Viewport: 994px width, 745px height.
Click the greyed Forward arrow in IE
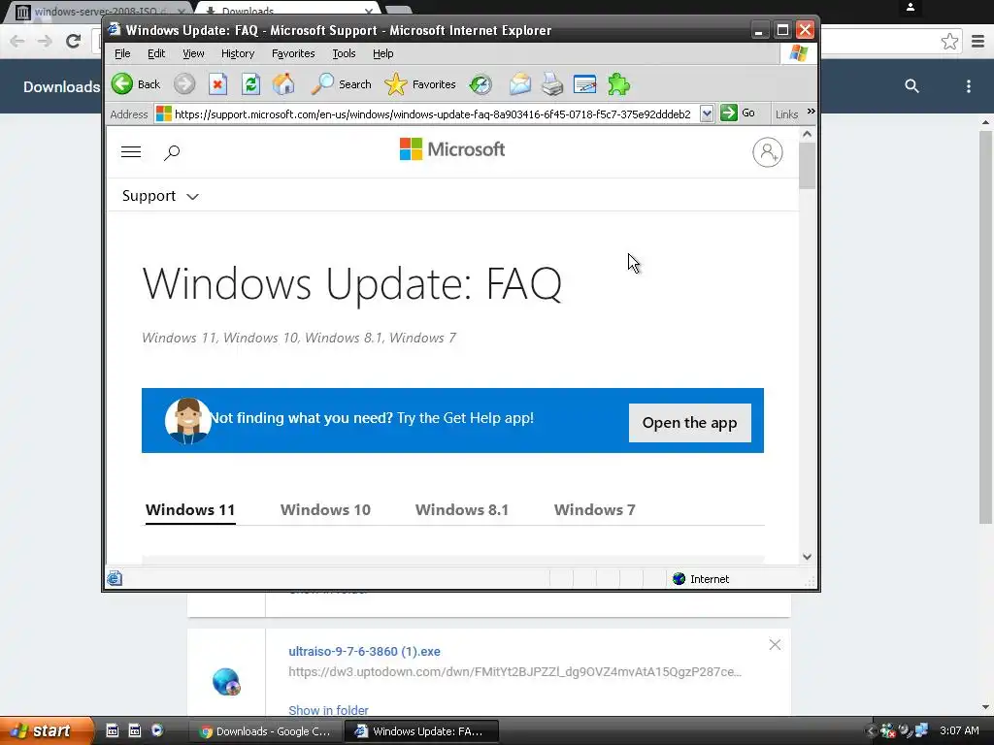click(184, 84)
